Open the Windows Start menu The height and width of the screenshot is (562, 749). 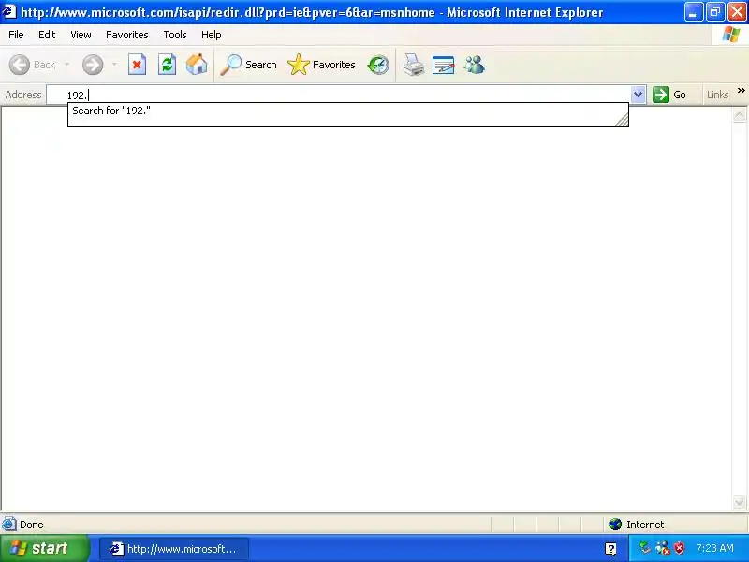(44, 548)
